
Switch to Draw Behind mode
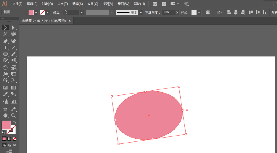tap(9, 145)
